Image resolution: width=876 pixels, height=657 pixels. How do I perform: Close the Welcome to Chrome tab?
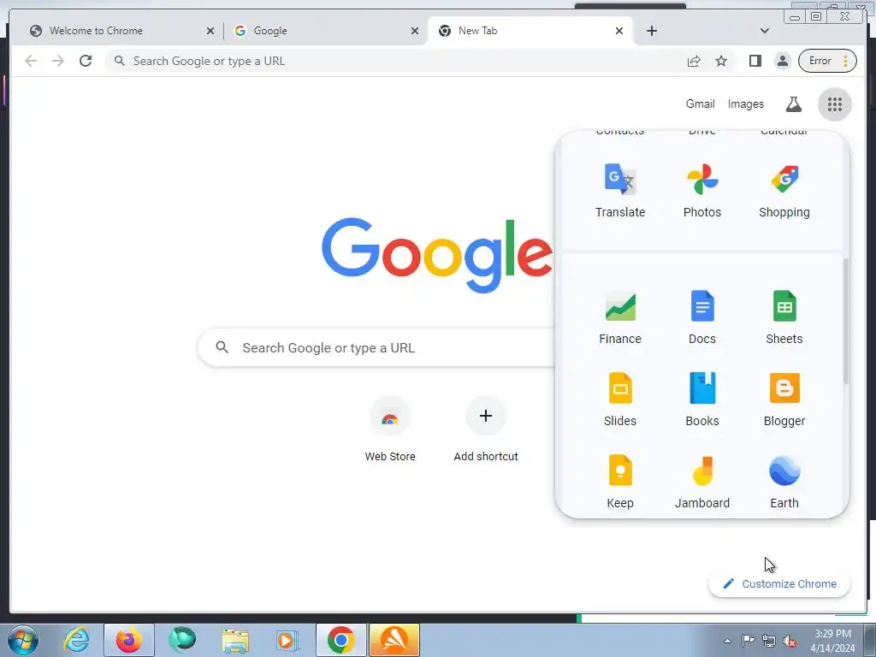[210, 32]
